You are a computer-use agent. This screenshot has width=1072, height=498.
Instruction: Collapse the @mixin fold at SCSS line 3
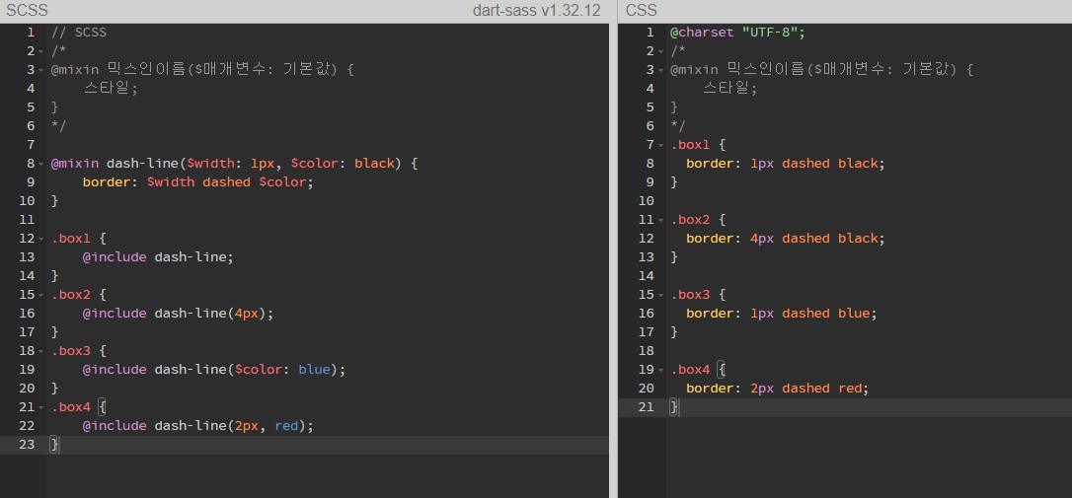coord(41,70)
